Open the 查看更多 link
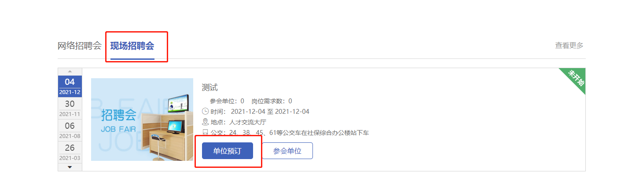632x185 pixels. tap(569, 45)
